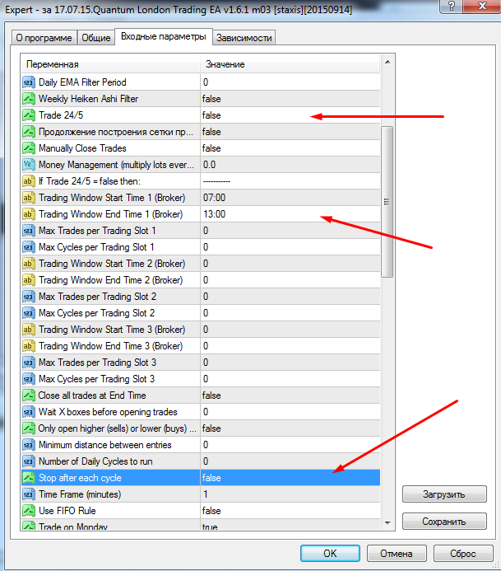The width and height of the screenshot is (501, 571).
Task: Click the Значение column header
Action: [x=290, y=64]
